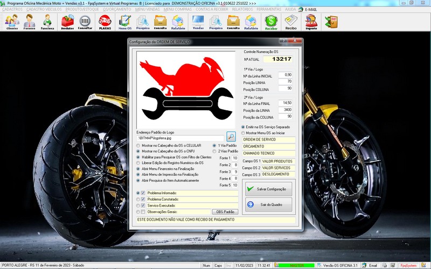Enable Mostrar no Cabeçalho da OS o CELULAR

tap(138, 146)
